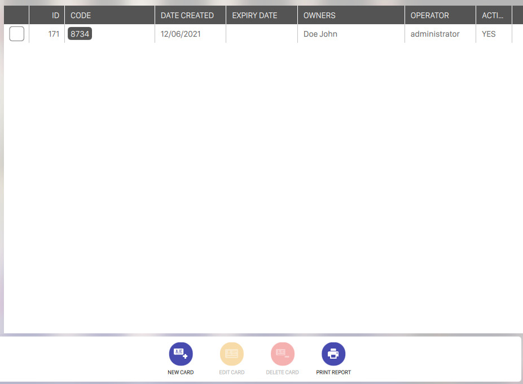Sort the table by ID column header

(x=55, y=15)
